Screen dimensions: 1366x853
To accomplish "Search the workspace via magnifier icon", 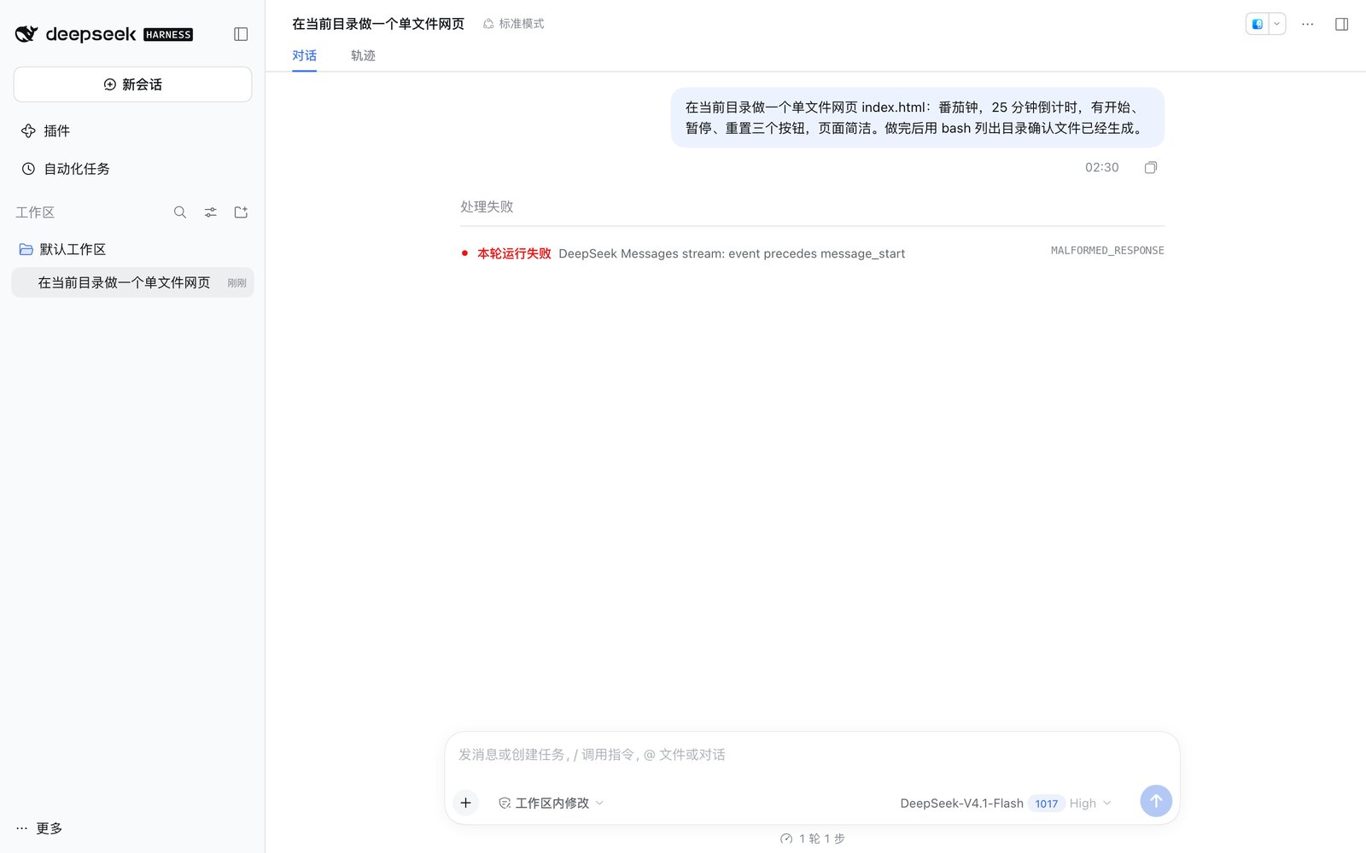I will click(x=180, y=212).
